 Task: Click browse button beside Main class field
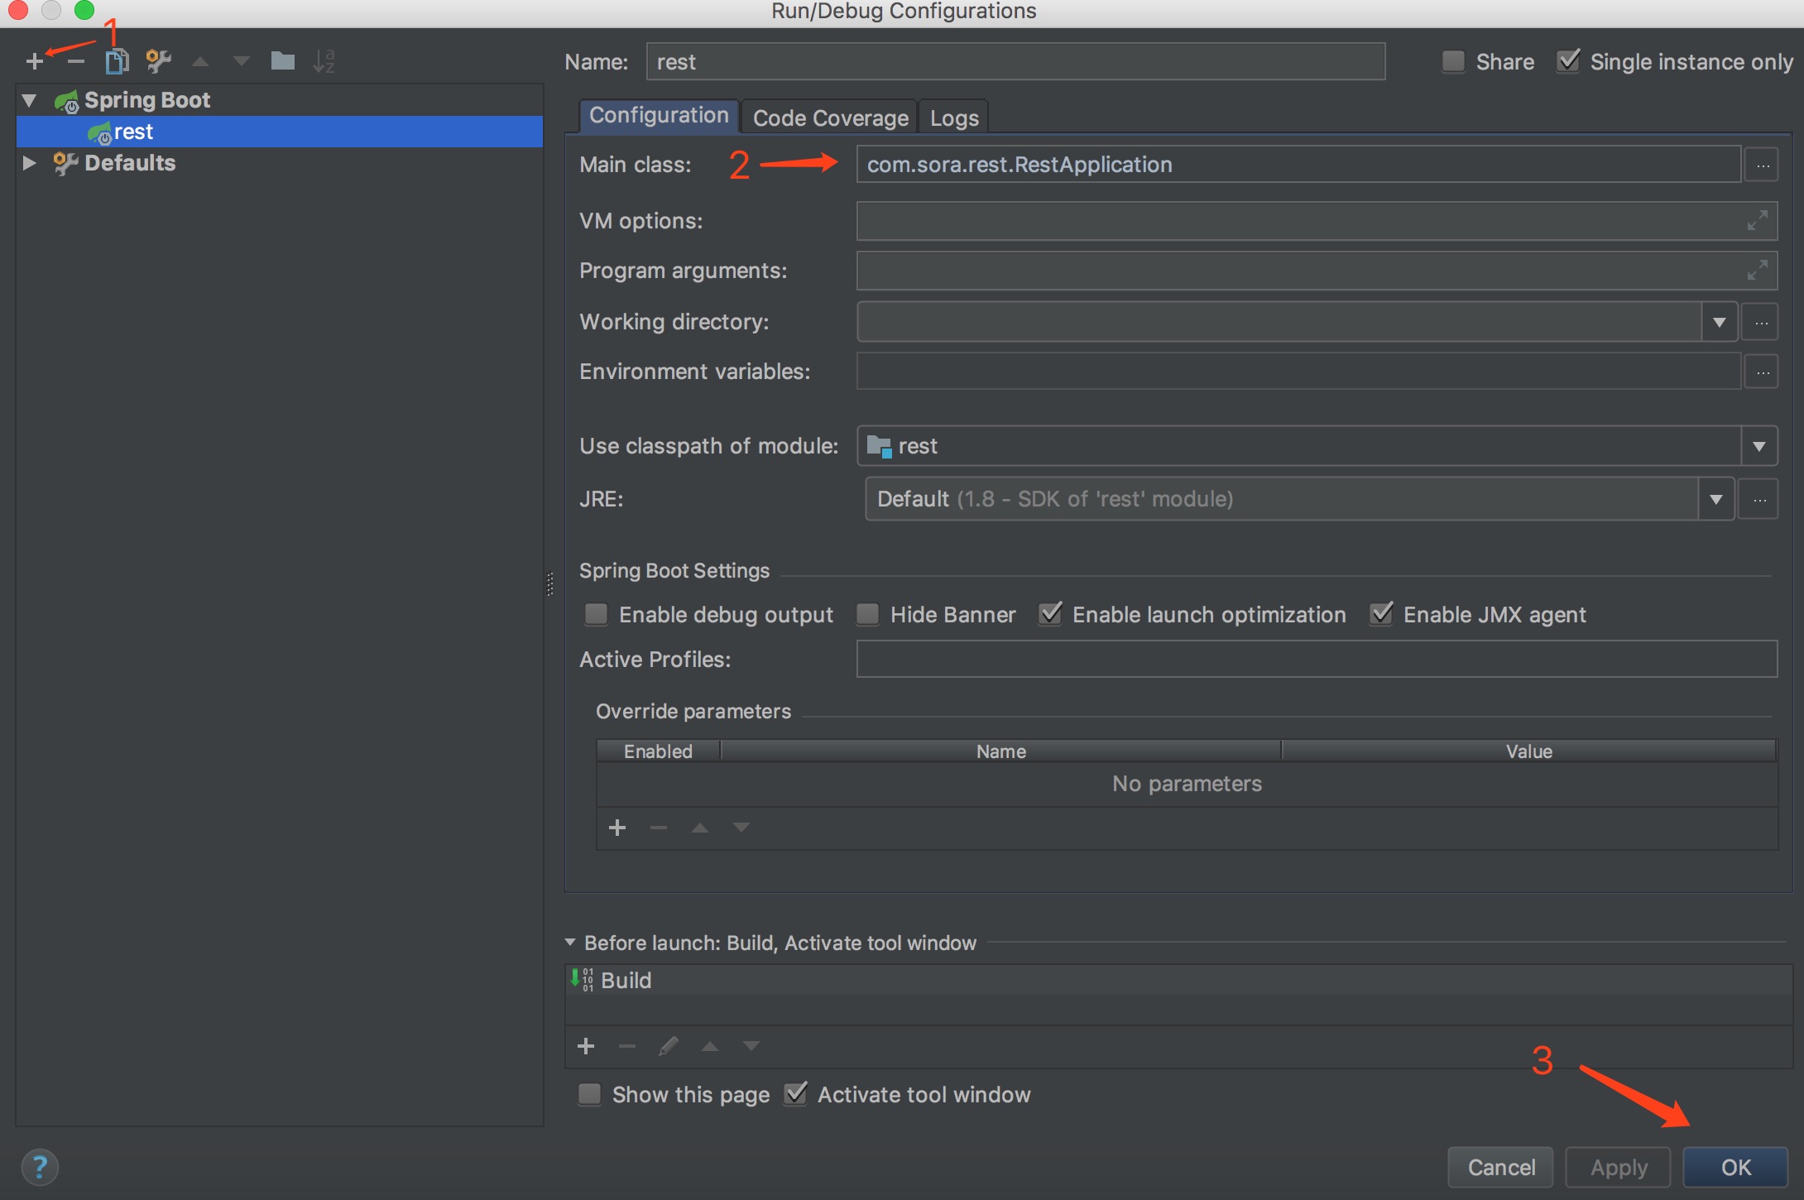click(1762, 165)
